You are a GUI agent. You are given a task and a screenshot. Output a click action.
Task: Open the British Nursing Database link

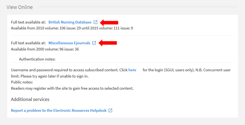pos(70,22)
